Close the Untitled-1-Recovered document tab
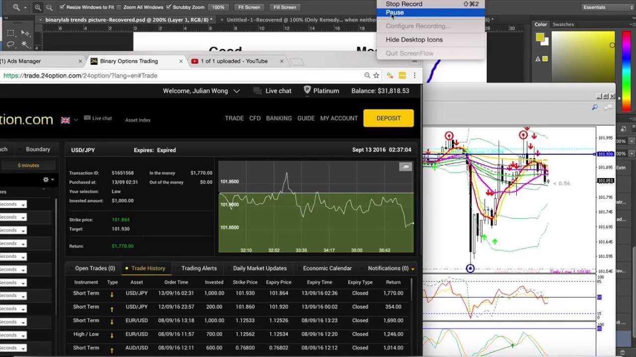636x357 pixels. click(x=222, y=20)
